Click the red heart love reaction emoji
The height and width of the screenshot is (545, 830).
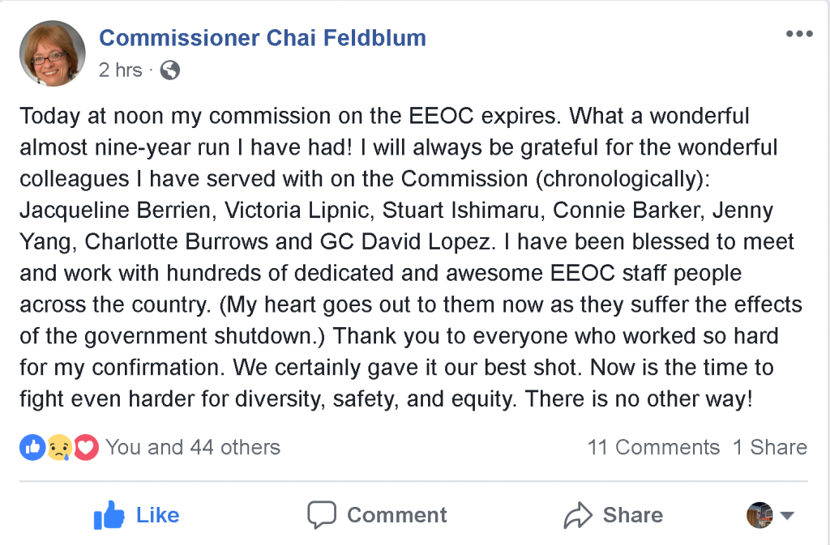(86, 447)
